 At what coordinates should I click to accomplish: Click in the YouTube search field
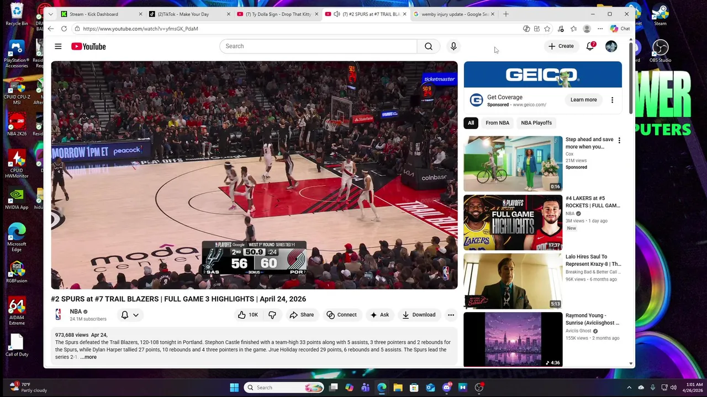(x=318, y=46)
